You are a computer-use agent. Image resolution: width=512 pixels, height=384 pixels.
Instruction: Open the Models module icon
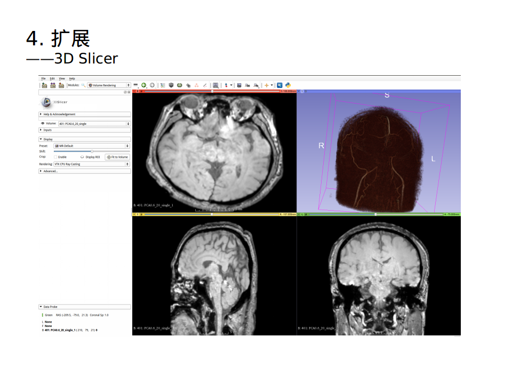tap(188, 85)
